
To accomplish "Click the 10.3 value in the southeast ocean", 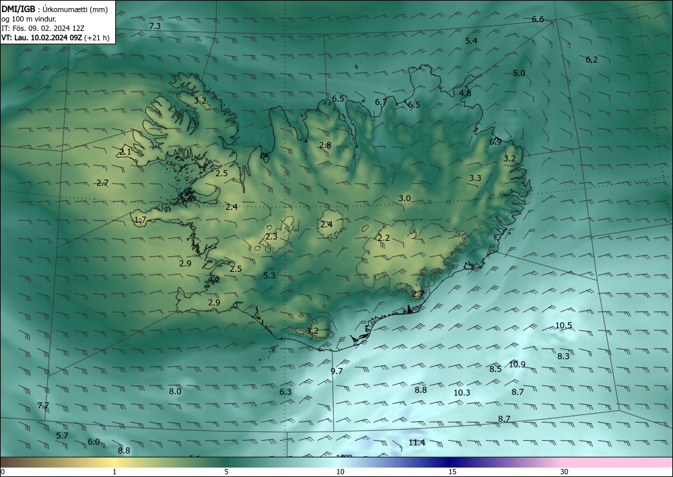I will (x=462, y=392).
